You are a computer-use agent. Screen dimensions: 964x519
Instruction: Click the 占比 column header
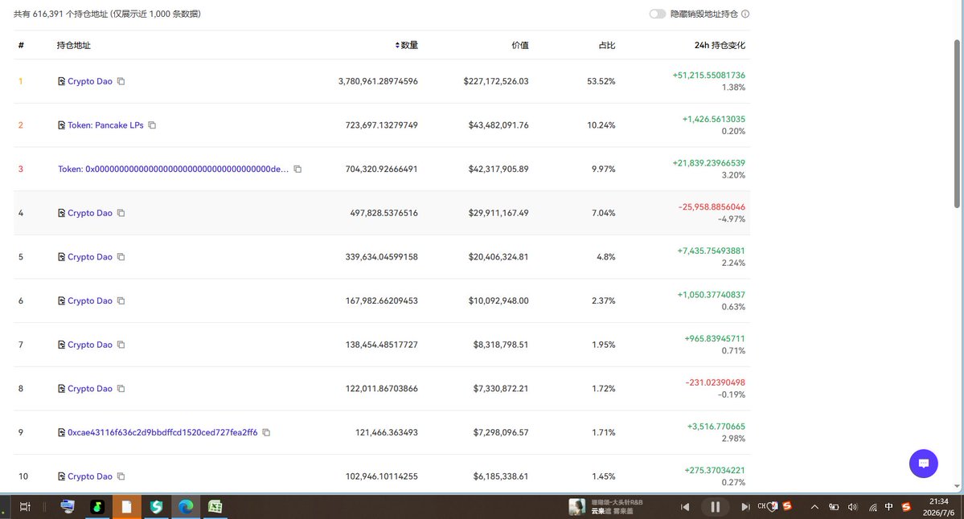tap(607, 45)
